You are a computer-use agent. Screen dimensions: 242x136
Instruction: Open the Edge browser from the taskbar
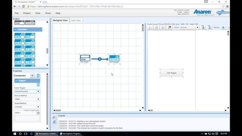pyautogui.click(x=31, y=134)
